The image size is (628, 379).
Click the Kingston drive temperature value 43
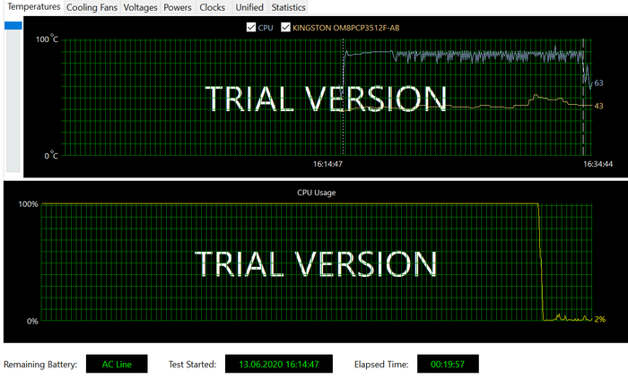coord(598,106)
